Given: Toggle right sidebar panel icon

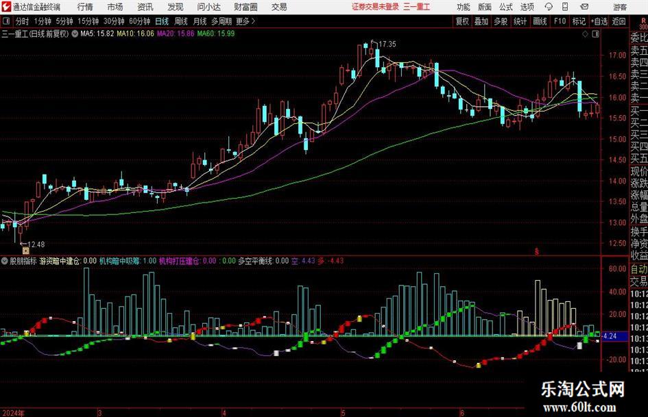Looking at the screenshot, I should point(595,34).
